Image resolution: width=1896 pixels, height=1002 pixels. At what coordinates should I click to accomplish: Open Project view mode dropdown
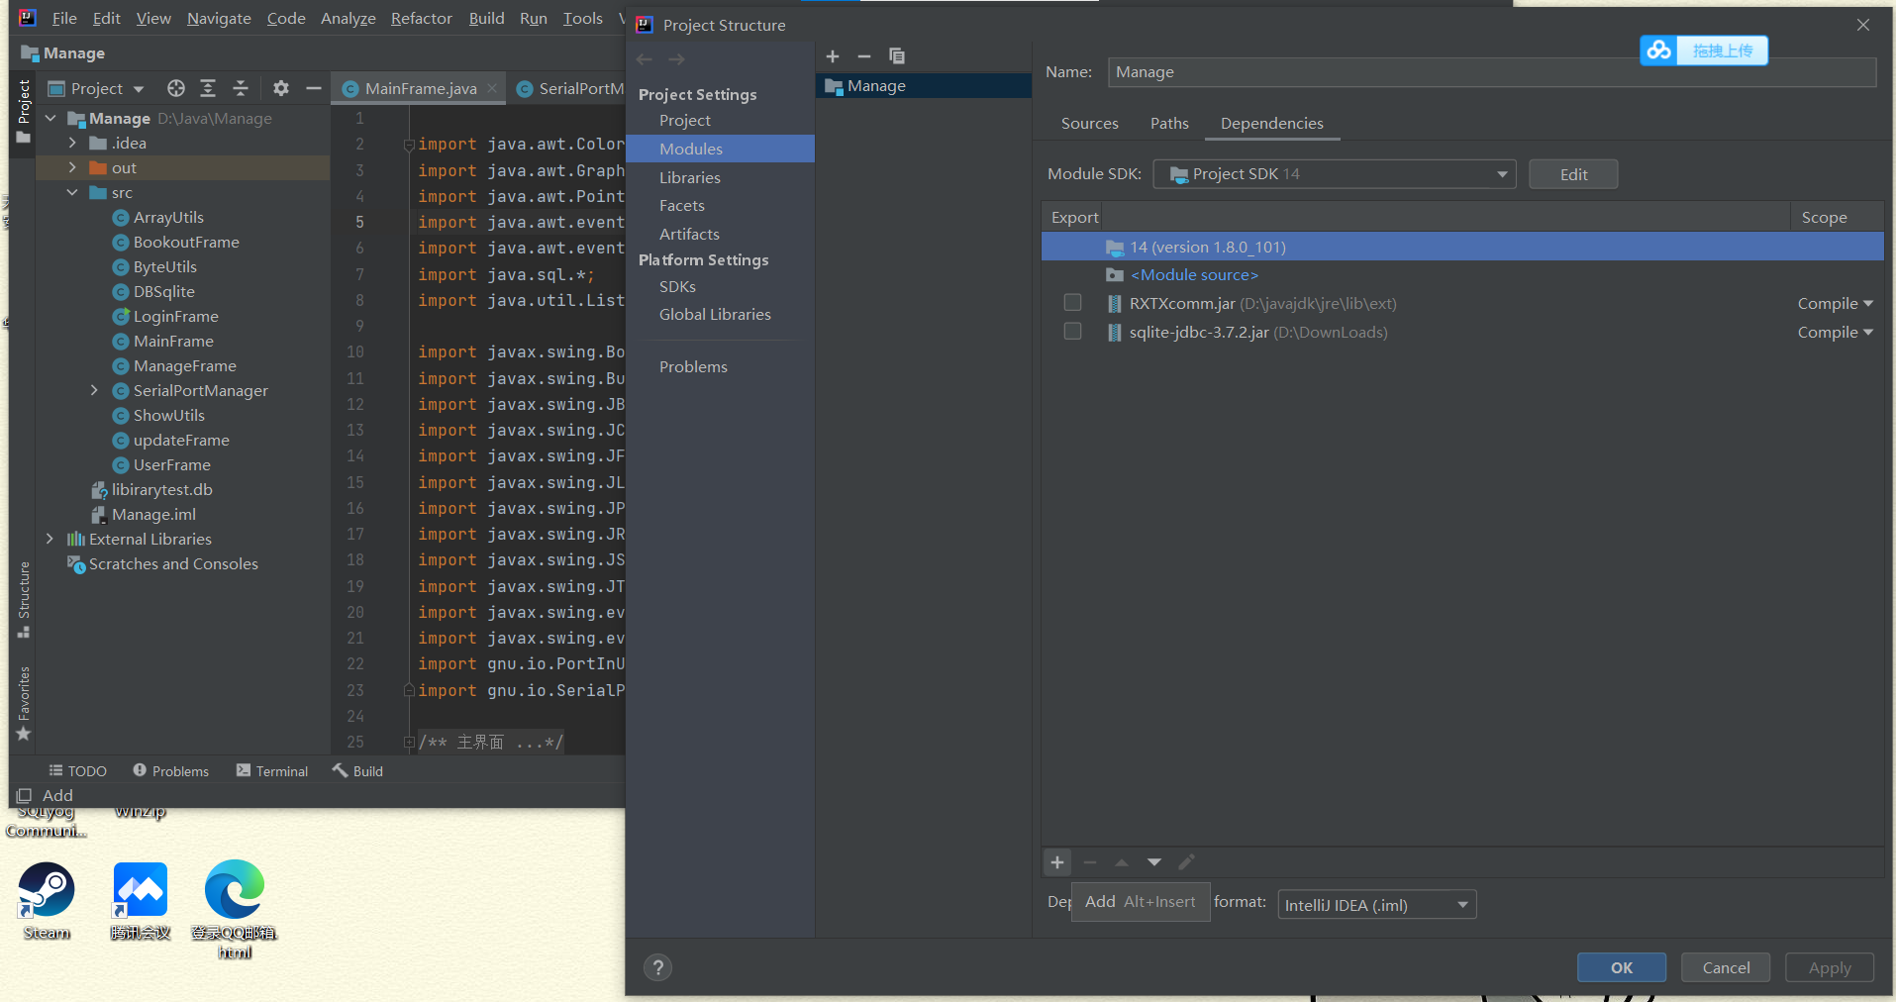coord(97,88)
